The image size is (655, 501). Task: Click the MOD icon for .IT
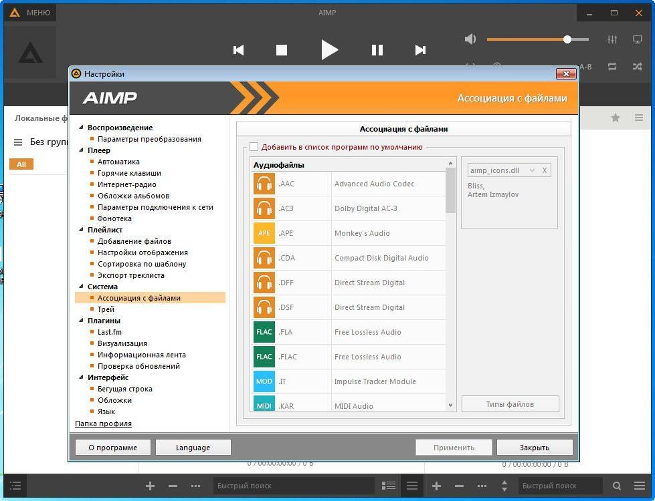(x=264, y=381)
